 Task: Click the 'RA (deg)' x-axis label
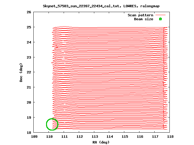point(101,142)
